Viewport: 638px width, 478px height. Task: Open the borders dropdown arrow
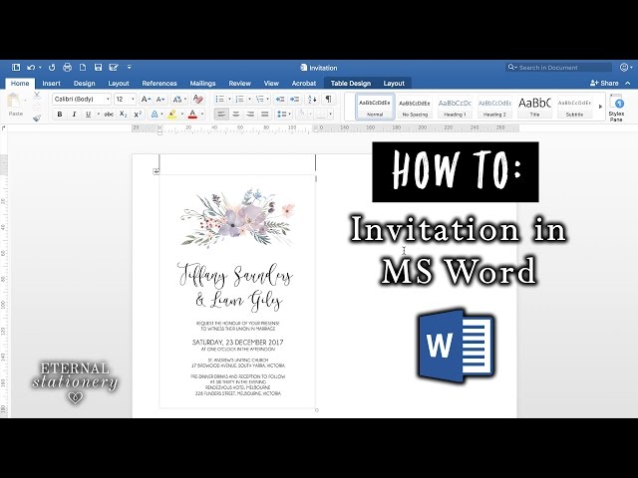click(x=330, y=115)
